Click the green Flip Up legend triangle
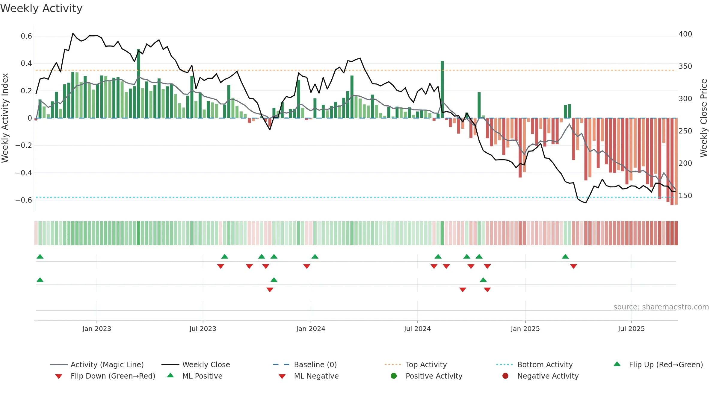This screenshot has height=404, width=719. (617, 364)
